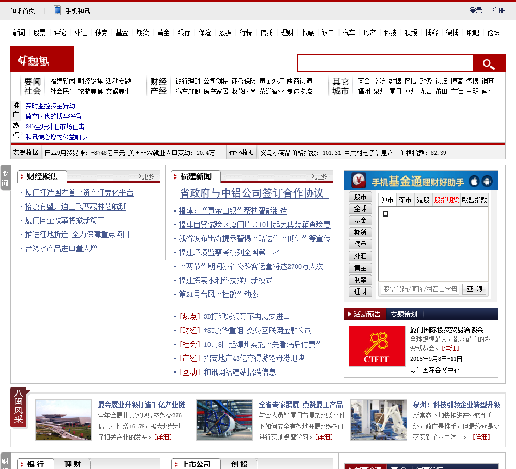The image size is (516, 469).
Task: Click the 利率 side button
Action: (x=360, y=280)
